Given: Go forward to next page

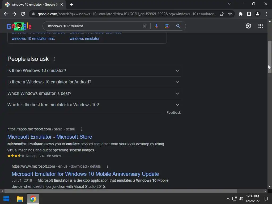Looking at the screenshot, I should (x=14, y=14).
